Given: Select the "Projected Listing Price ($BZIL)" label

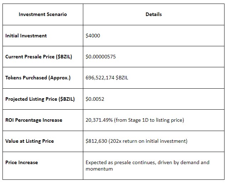Looking at the screenshot, I should (x=40, y=99).
